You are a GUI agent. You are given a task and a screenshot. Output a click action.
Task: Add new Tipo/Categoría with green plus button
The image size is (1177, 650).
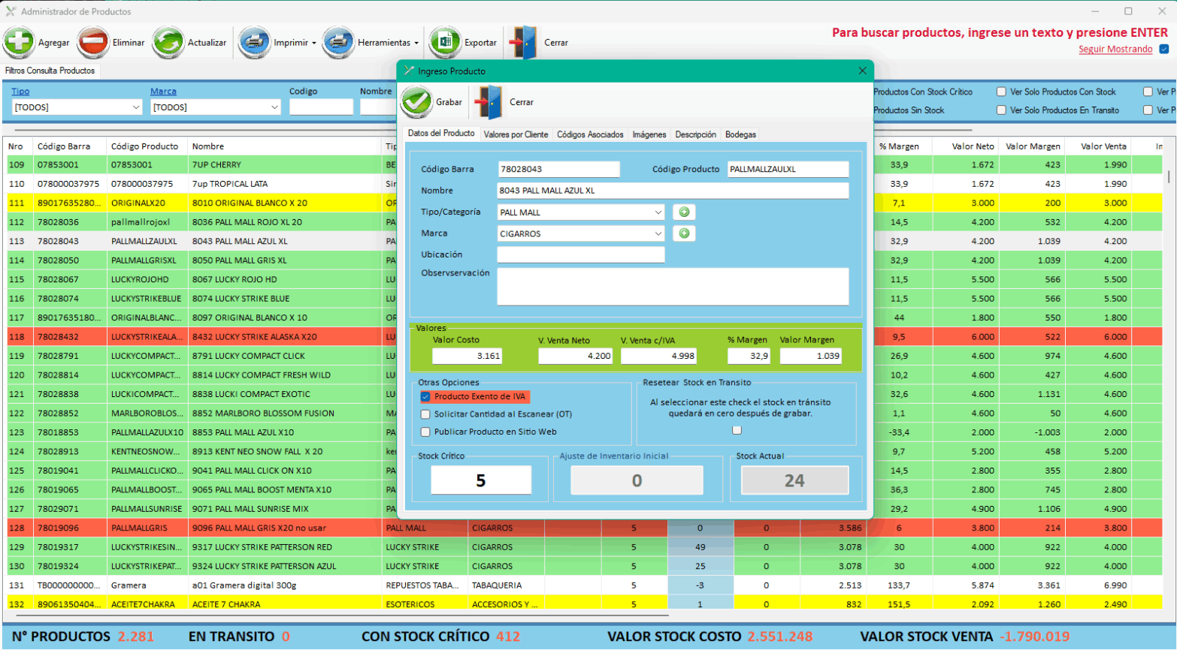point(684,212)
